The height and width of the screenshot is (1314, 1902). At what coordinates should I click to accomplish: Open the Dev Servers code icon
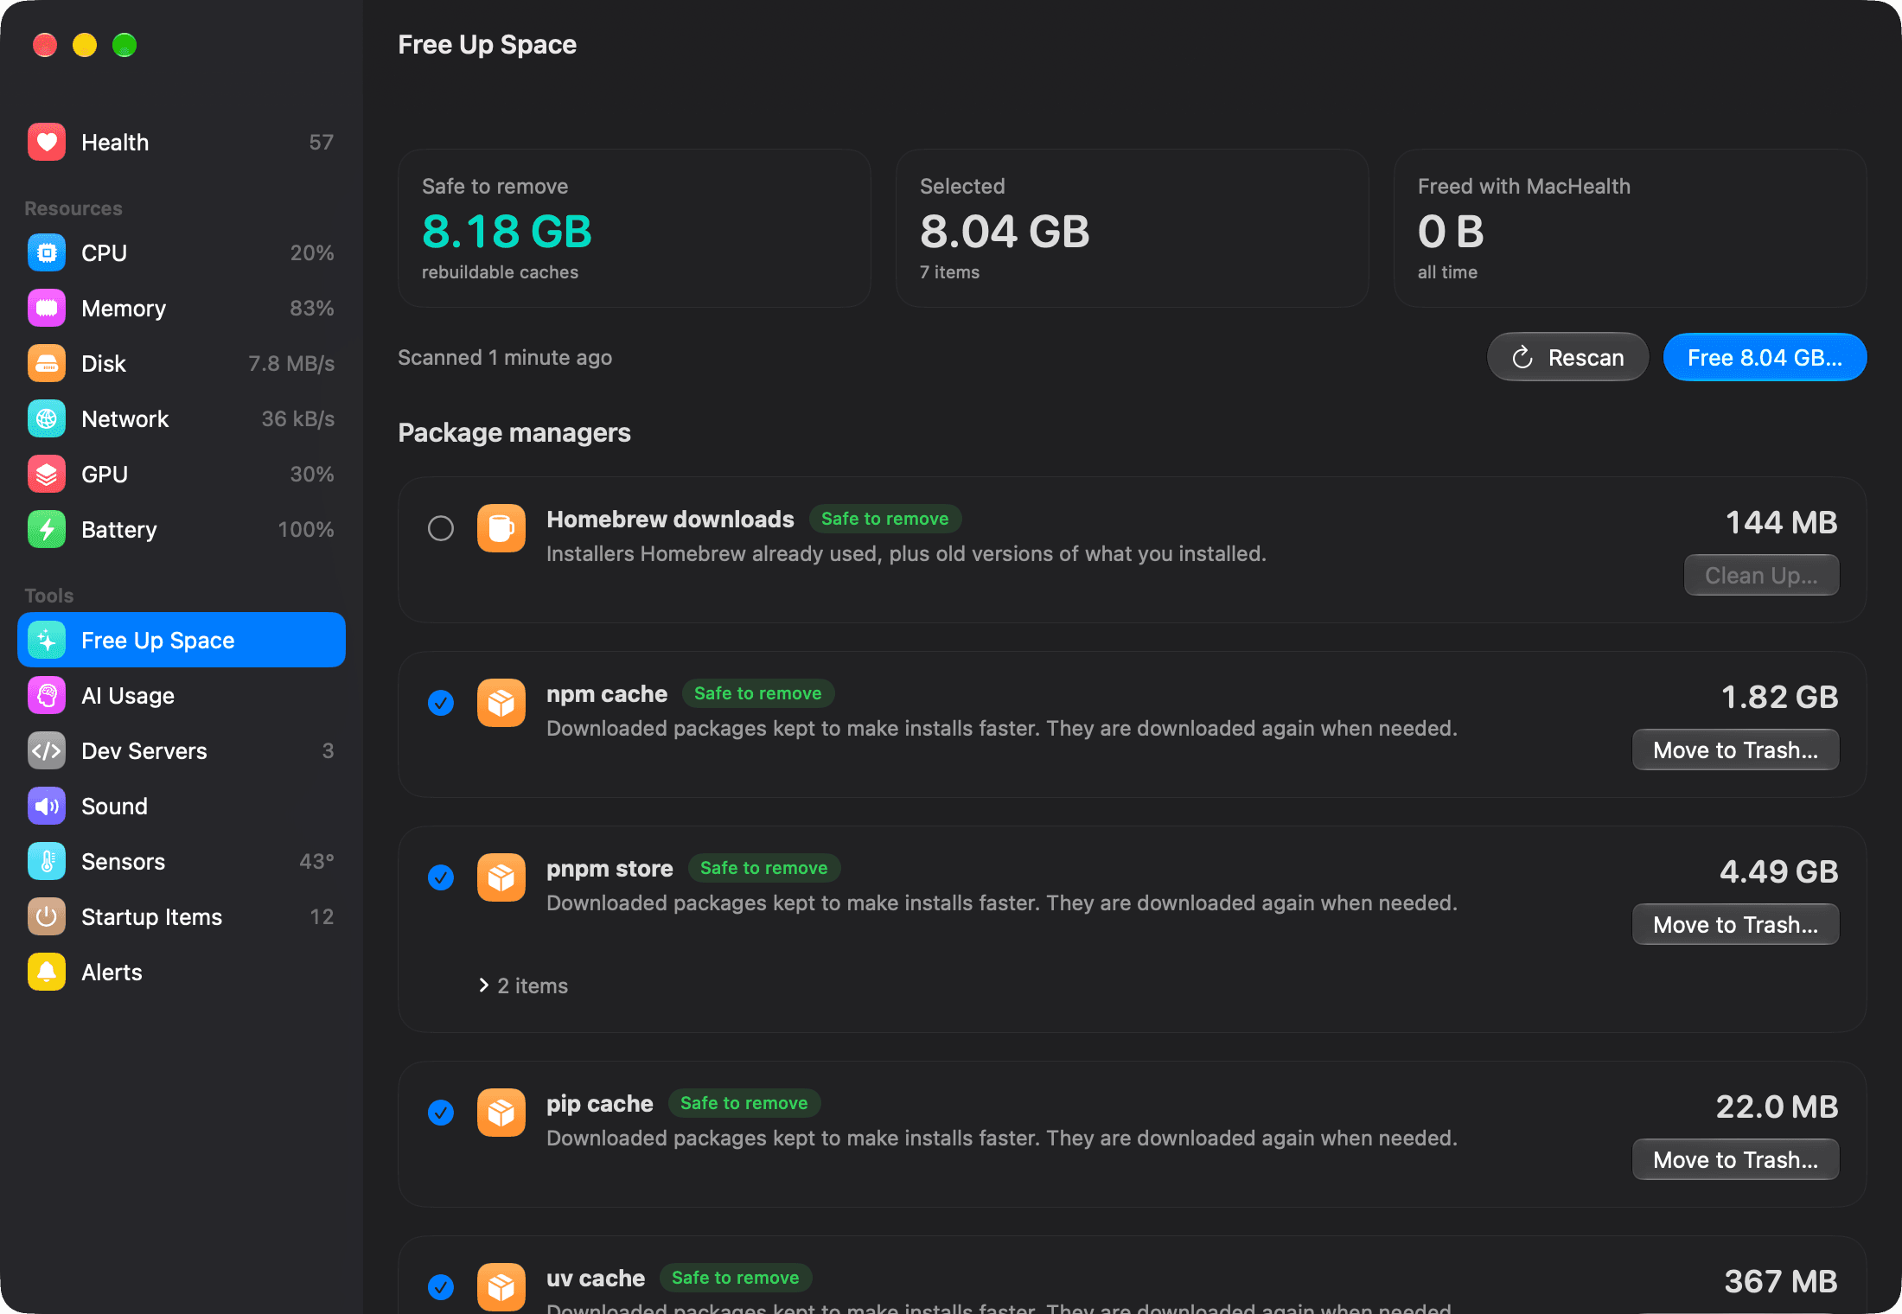(x=47, y=751)
